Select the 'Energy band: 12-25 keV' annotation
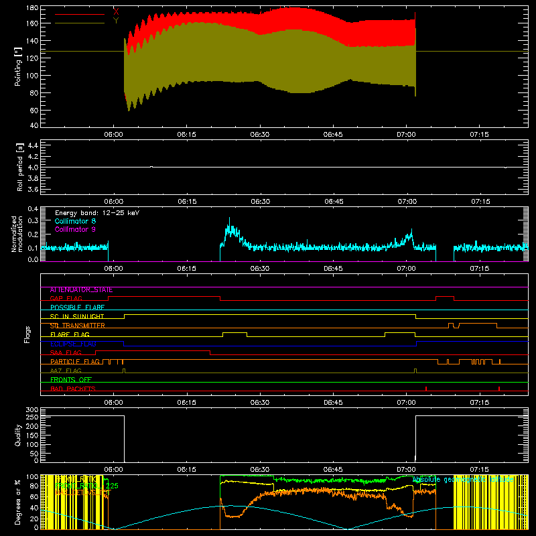536x536 pixels. coord(97,213)
